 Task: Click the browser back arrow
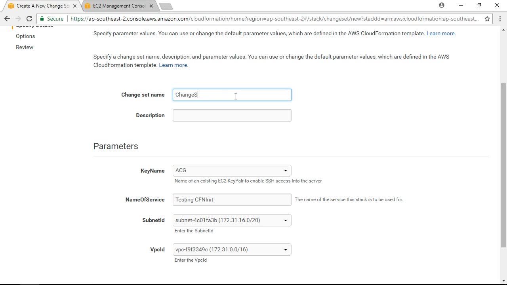click(x=7, y=19)
